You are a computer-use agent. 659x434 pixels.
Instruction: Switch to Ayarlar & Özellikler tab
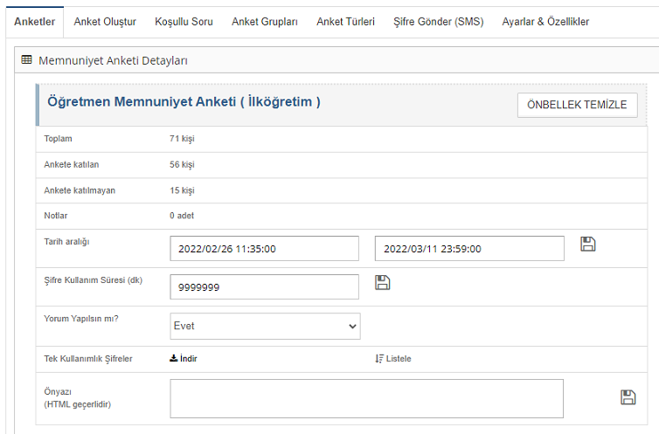click(545, 21)
